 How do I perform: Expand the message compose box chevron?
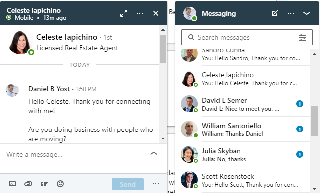coord(154,153)
